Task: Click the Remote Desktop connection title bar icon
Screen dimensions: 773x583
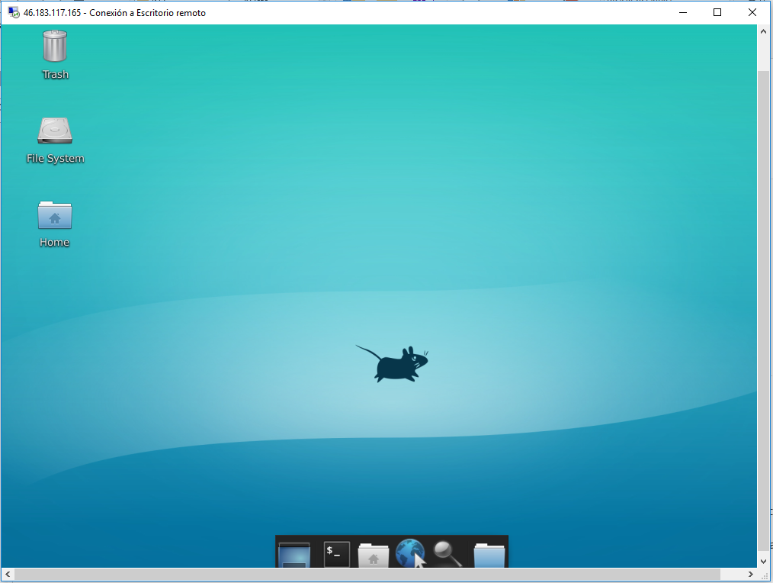Action: point(14,12)
